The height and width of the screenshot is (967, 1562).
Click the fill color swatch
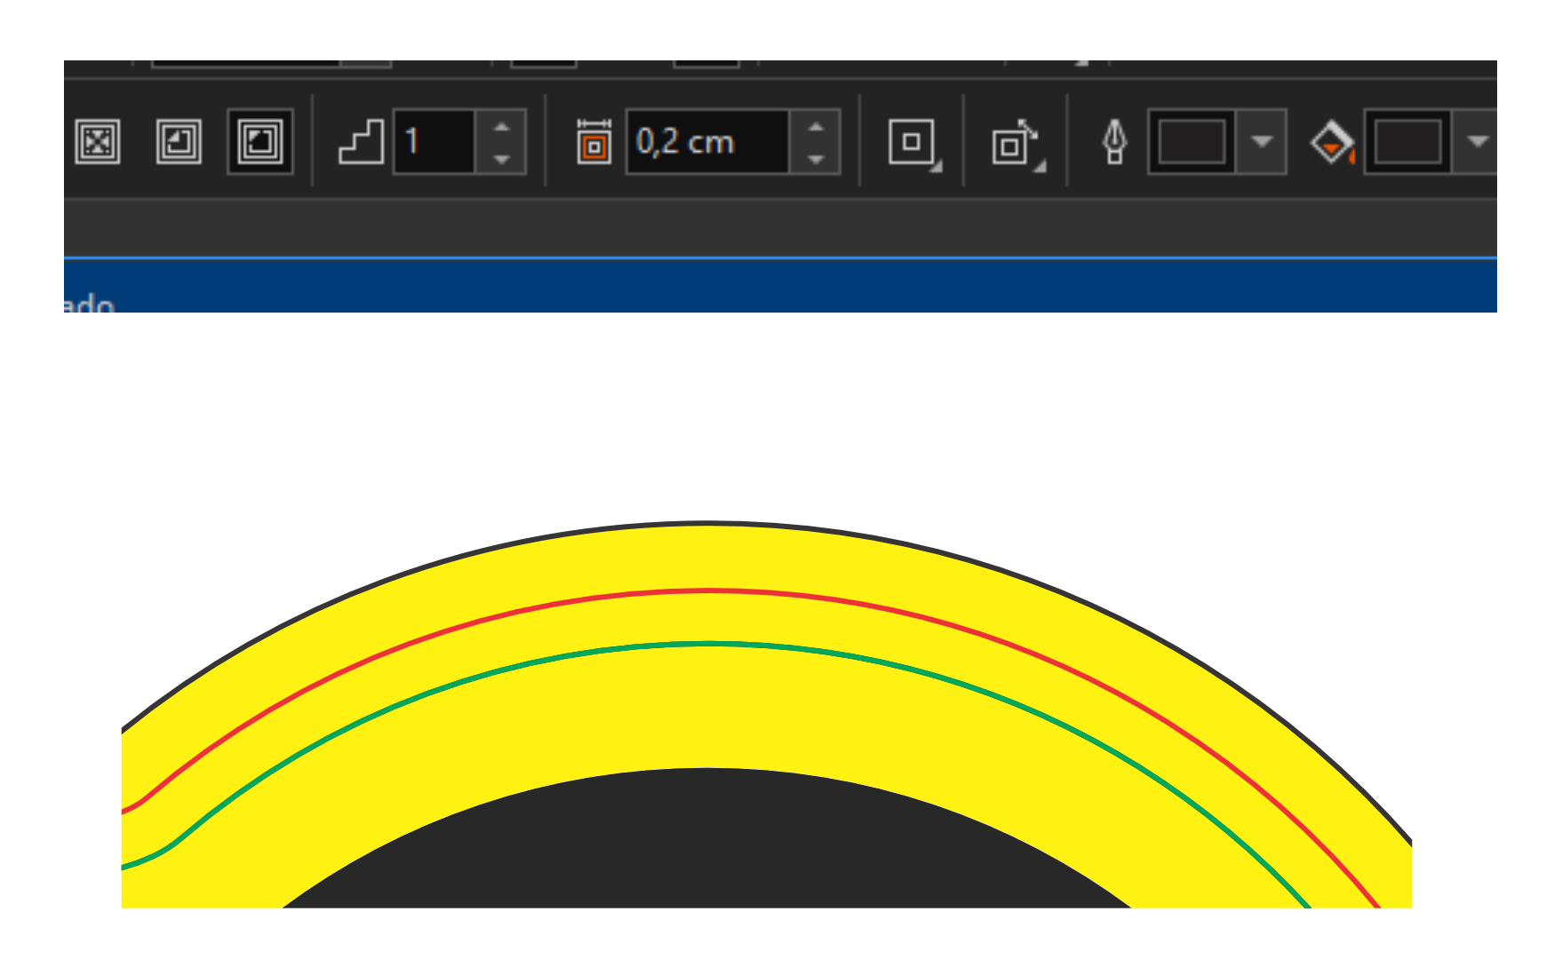[x=1407, y=142]
